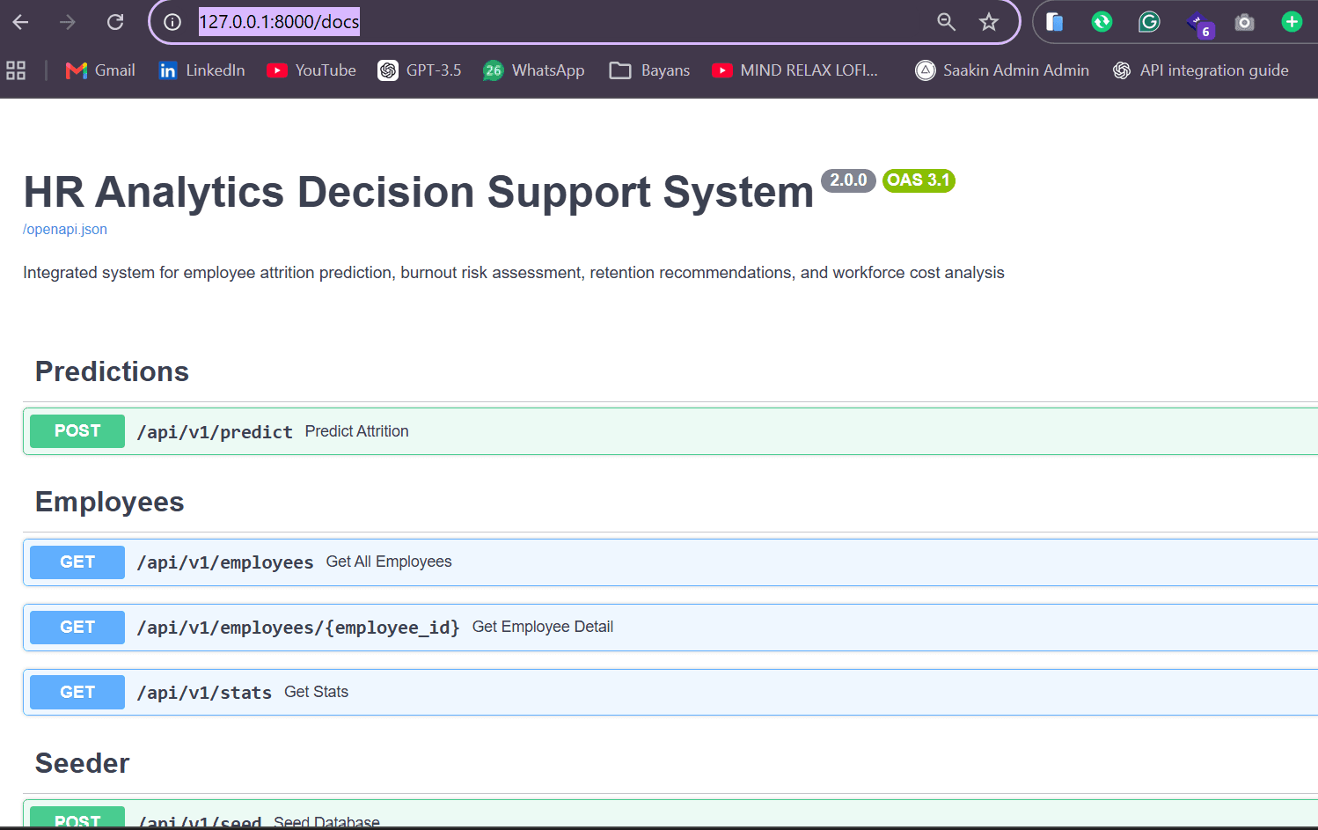Open the Bayans bookmarks folder

pos(649,70)
